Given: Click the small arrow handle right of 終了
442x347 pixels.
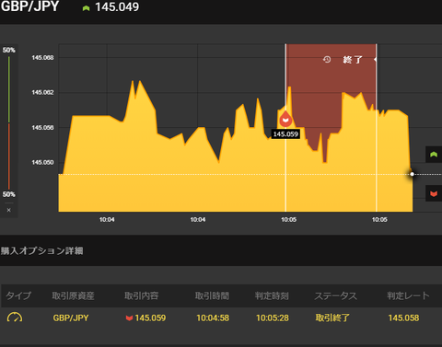Looking at the screenshot, I should [375, 59].
